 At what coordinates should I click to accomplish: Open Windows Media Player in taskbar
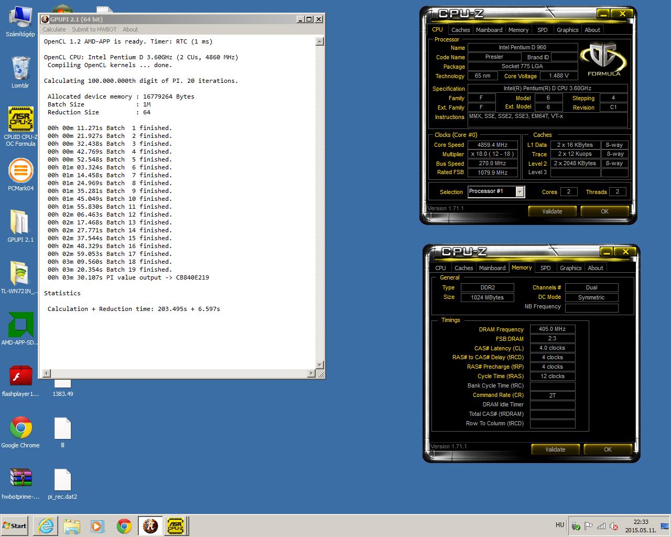click(98, 525)
